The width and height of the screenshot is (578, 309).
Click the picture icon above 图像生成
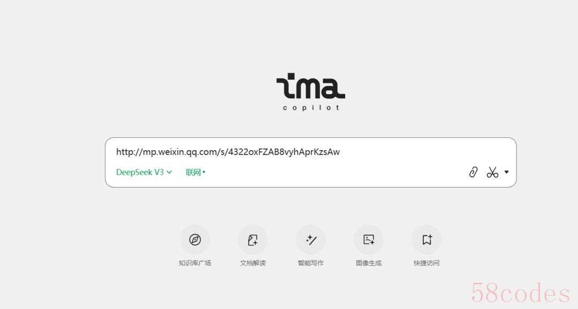[x=369, y=240]
